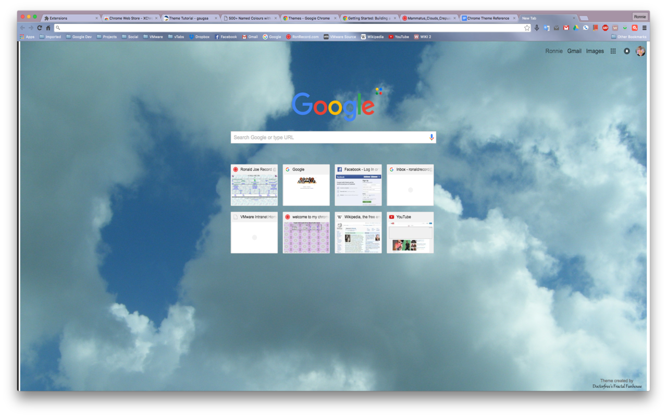The width and height of the screenshot is (667, 417).
Task: Open the Google apps grid icon
Action: [613, 51]
